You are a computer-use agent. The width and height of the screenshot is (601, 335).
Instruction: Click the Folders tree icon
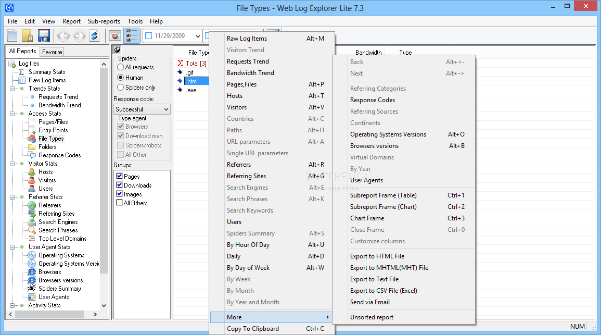click(32, 147)
